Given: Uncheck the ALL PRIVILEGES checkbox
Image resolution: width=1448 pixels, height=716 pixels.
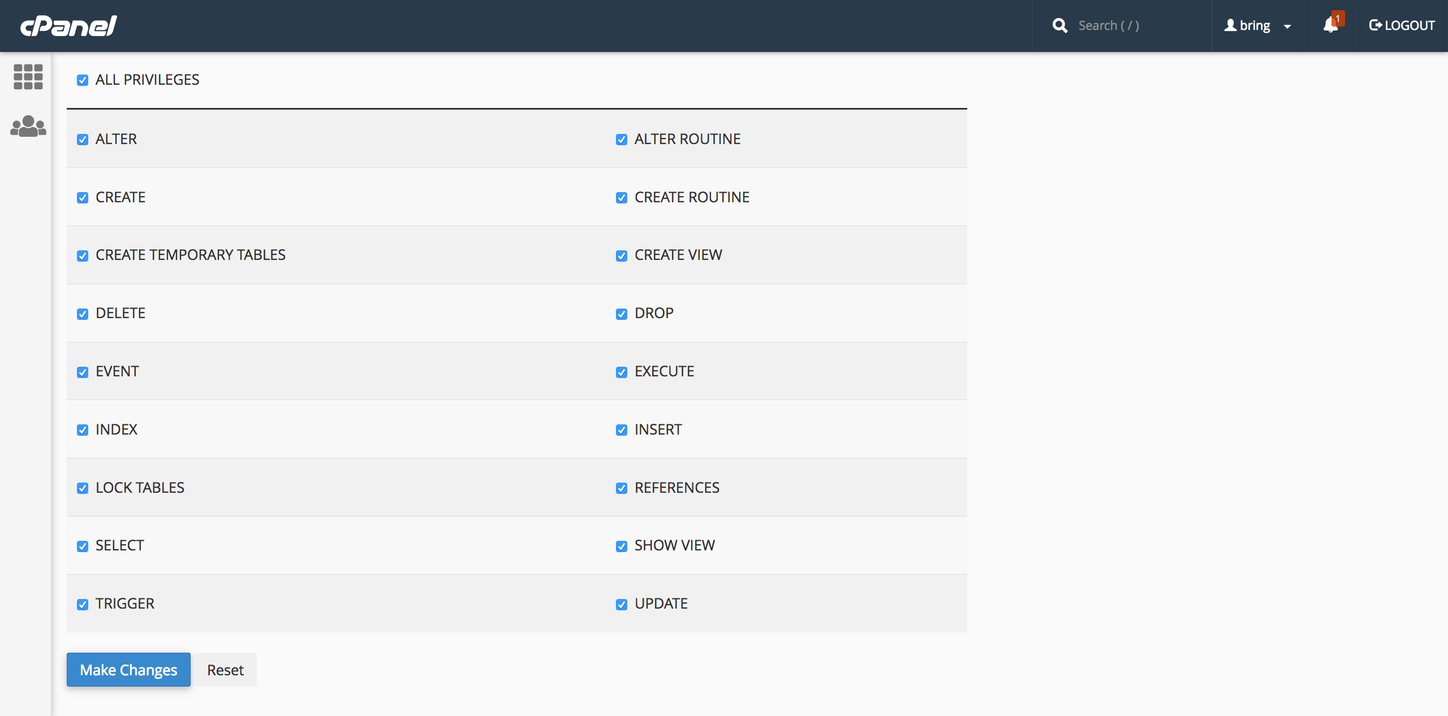Looking at the screenshot, I should click(x=83, y=80).
